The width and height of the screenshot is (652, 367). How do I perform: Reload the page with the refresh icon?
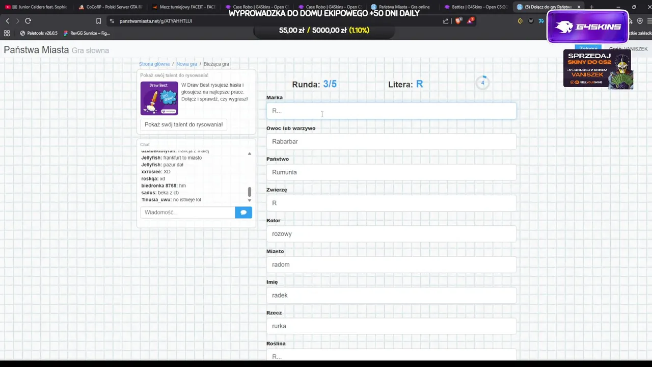pos(28,21)
